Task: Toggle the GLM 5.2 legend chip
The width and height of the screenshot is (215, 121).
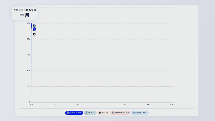Action: [x=90, y=113]
